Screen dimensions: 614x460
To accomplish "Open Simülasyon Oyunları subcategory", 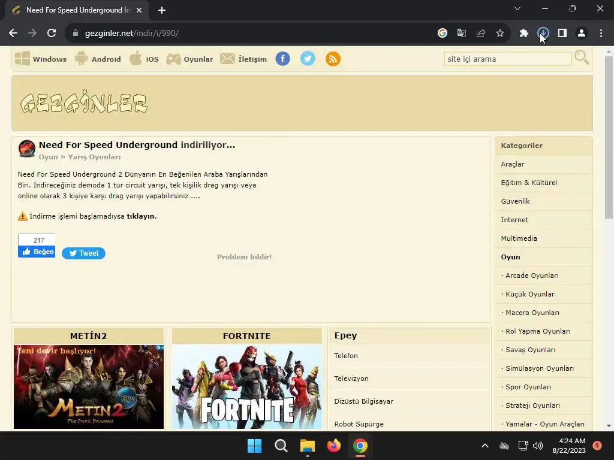I will pos(543,368).
